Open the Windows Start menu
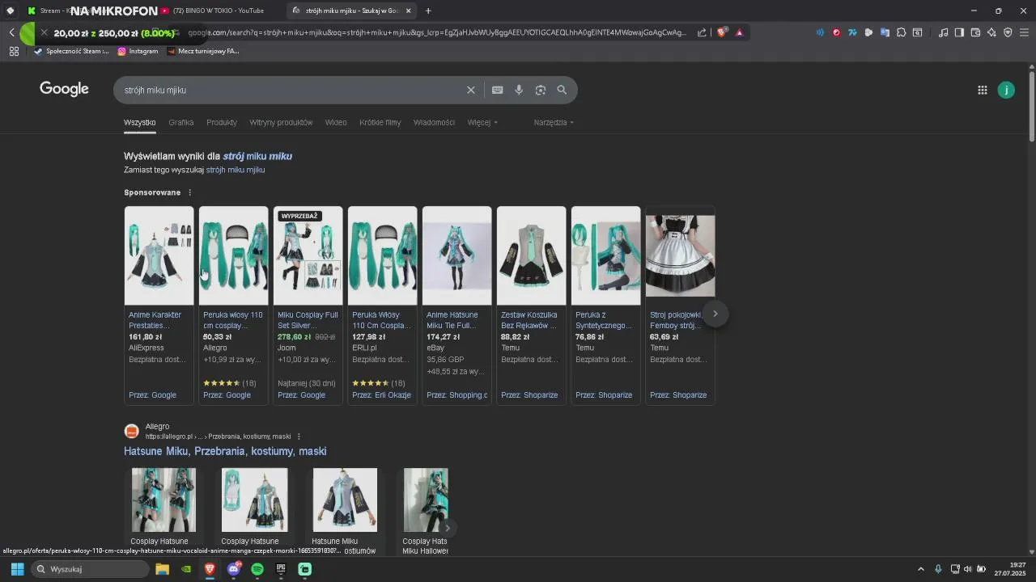This screenshot has height=582, width=1036. (17, 569)
